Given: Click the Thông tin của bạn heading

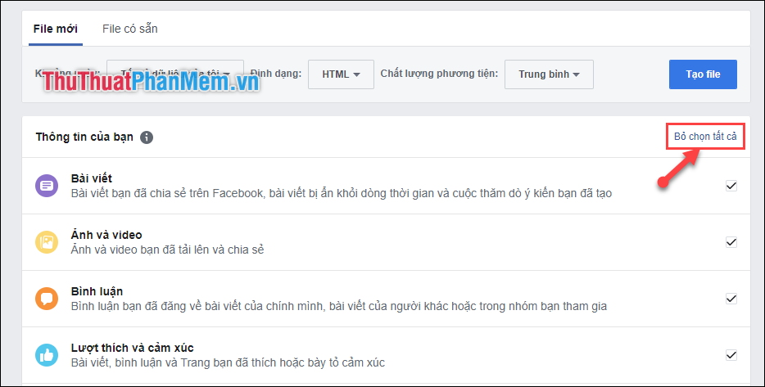Looking at the screenshot, I should 84,137.
